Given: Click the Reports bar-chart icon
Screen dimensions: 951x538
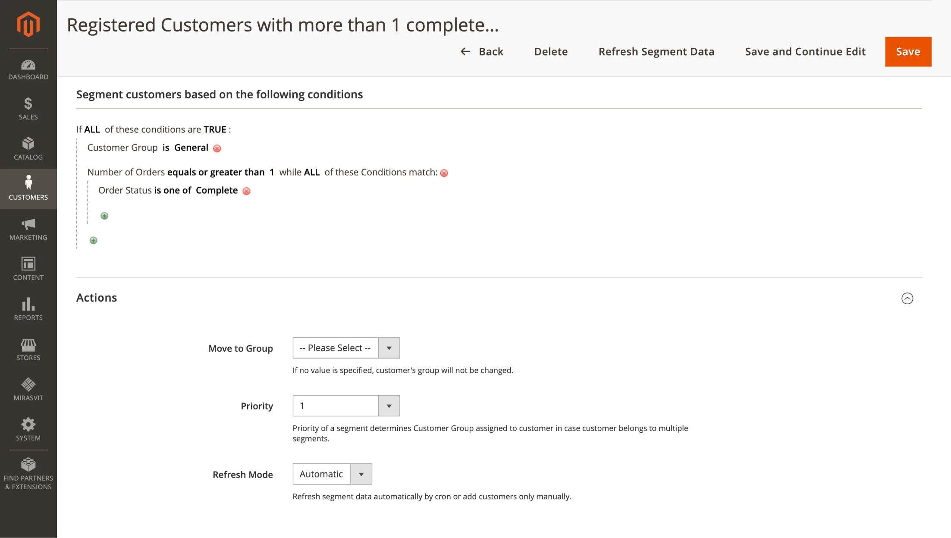Looking at the screenshot, I should point(28,306).
